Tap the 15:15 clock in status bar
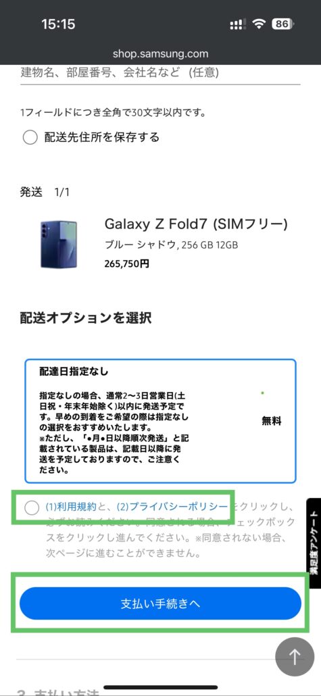This screenshot has width=321, height=696. [x=58, y=24]
